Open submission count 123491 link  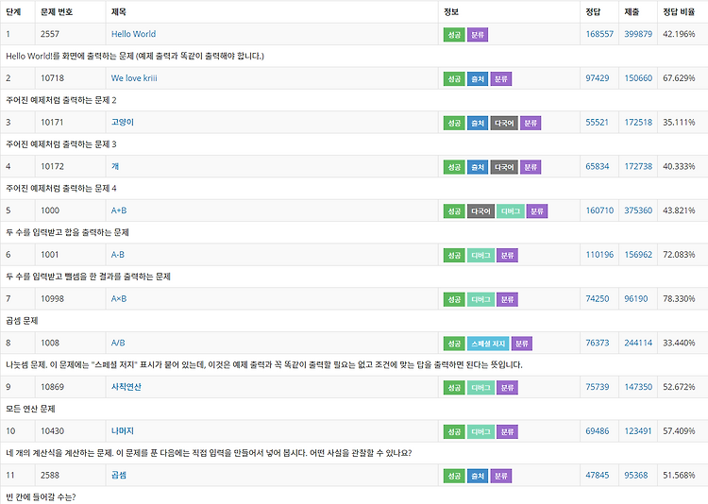638,431
